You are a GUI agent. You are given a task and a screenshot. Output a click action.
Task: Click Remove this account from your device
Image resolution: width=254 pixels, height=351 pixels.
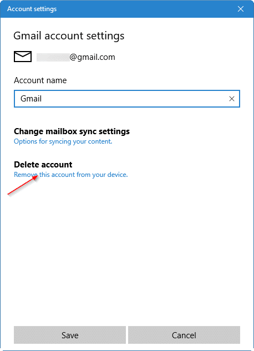click(x=71, y=175)
